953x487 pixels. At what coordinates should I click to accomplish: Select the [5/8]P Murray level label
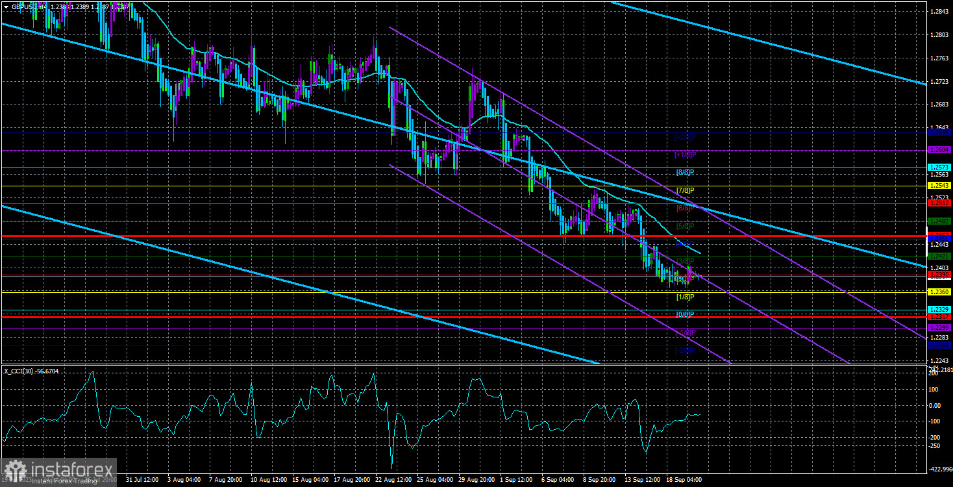coord(686,227)
